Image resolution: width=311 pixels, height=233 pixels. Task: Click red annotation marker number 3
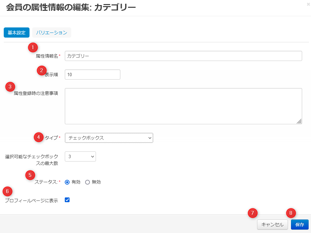10,86
